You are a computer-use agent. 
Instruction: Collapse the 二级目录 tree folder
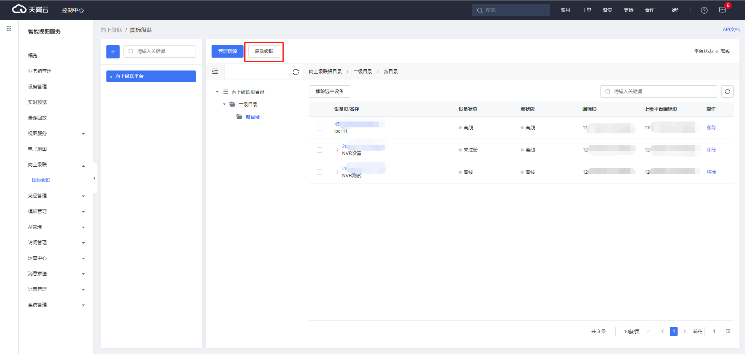pyautogui.click(x=224, y=104)
